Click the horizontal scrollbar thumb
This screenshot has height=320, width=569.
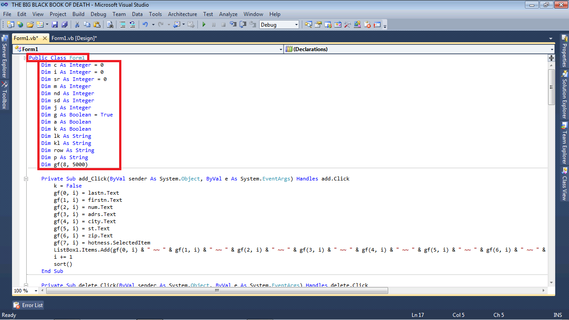point(217,291)
